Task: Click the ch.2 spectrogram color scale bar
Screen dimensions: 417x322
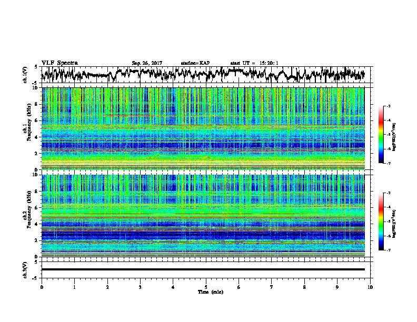Action: point(381,222)
